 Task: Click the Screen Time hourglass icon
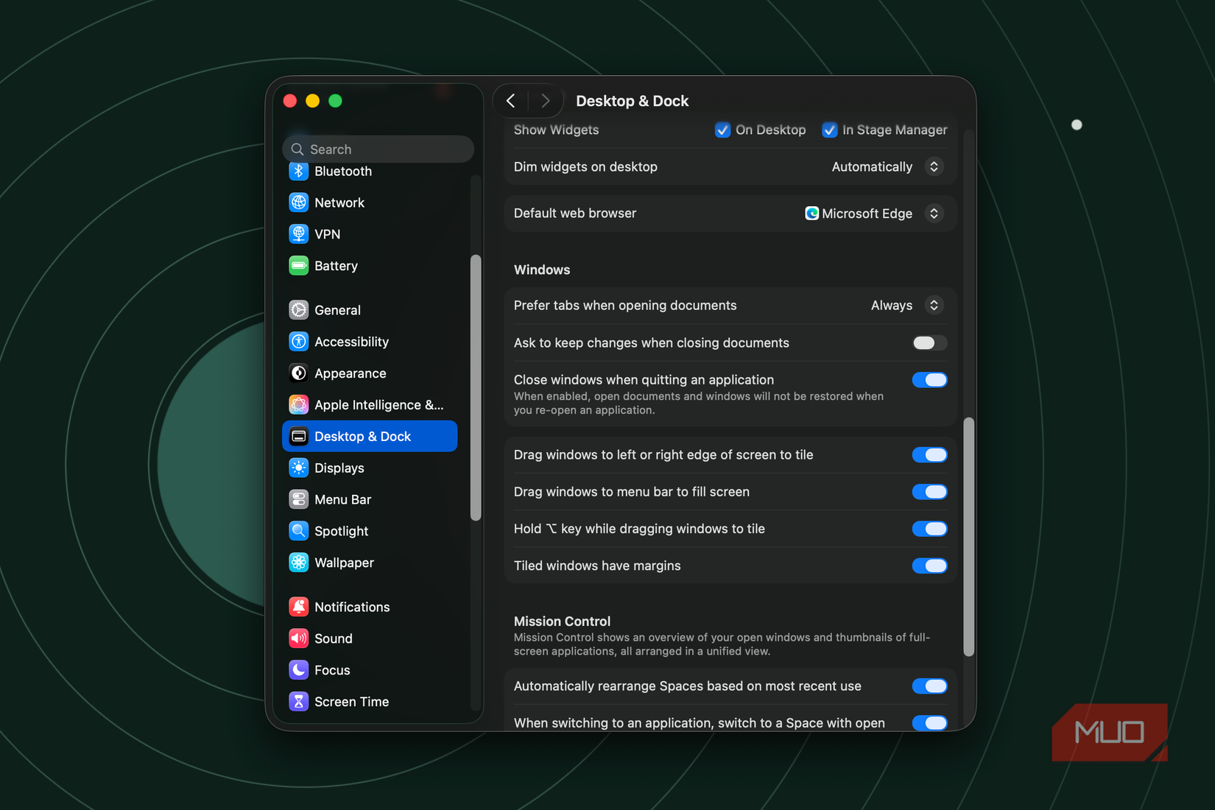pos(298,702)
